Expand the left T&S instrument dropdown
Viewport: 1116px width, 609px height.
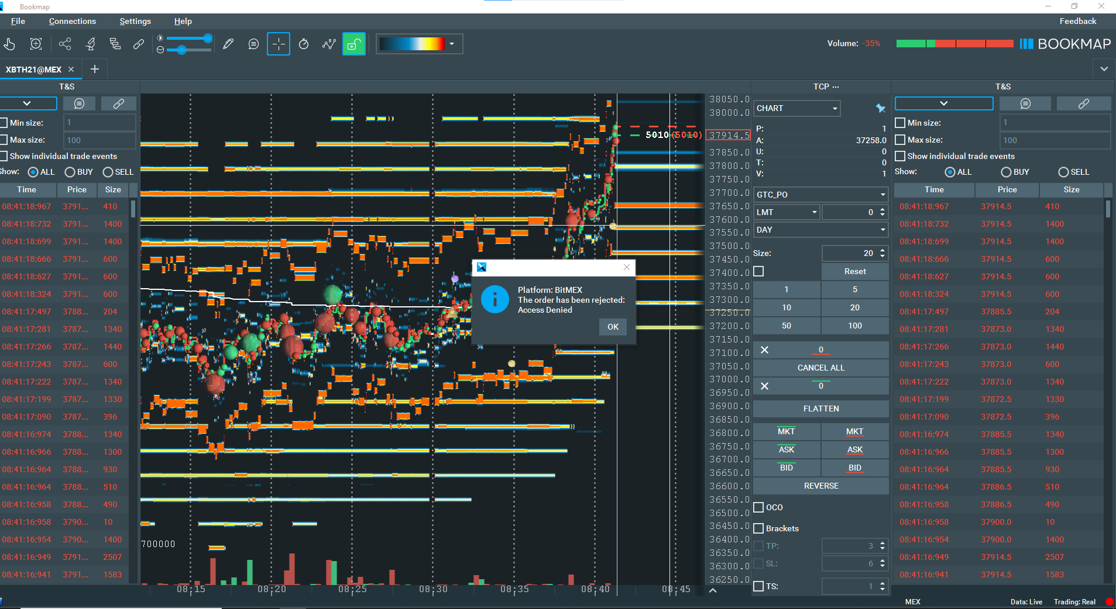(x=27, y=103)
